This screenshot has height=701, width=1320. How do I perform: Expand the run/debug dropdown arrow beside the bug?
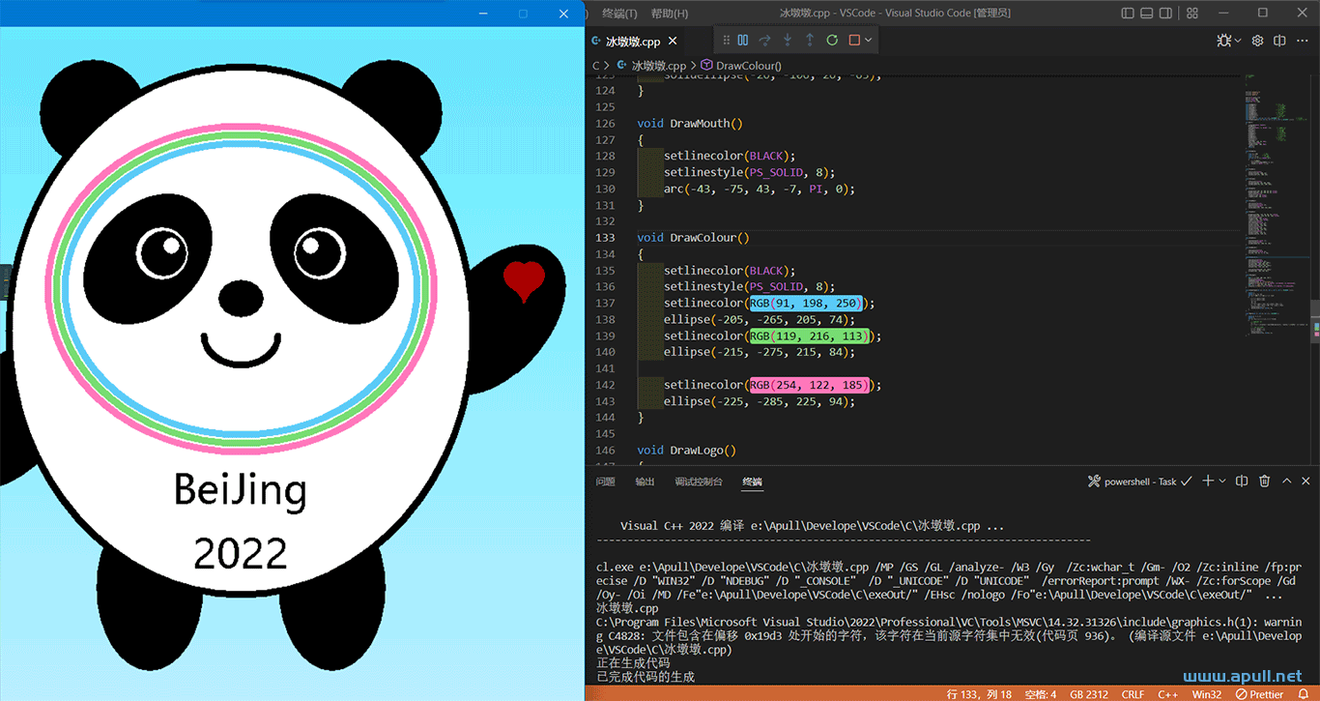click(x=1237, y=41)
